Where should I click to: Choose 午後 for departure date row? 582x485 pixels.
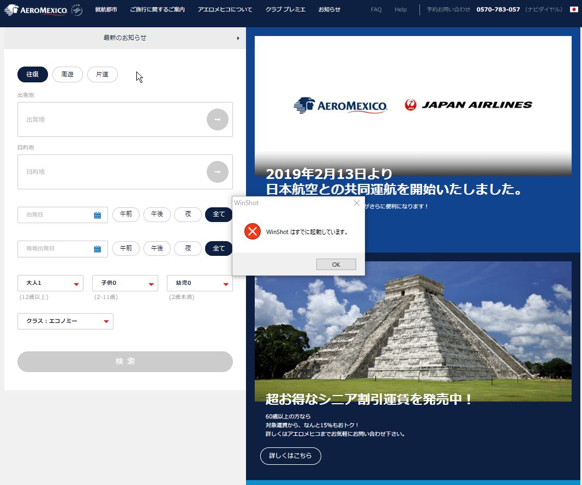point(157,214)
